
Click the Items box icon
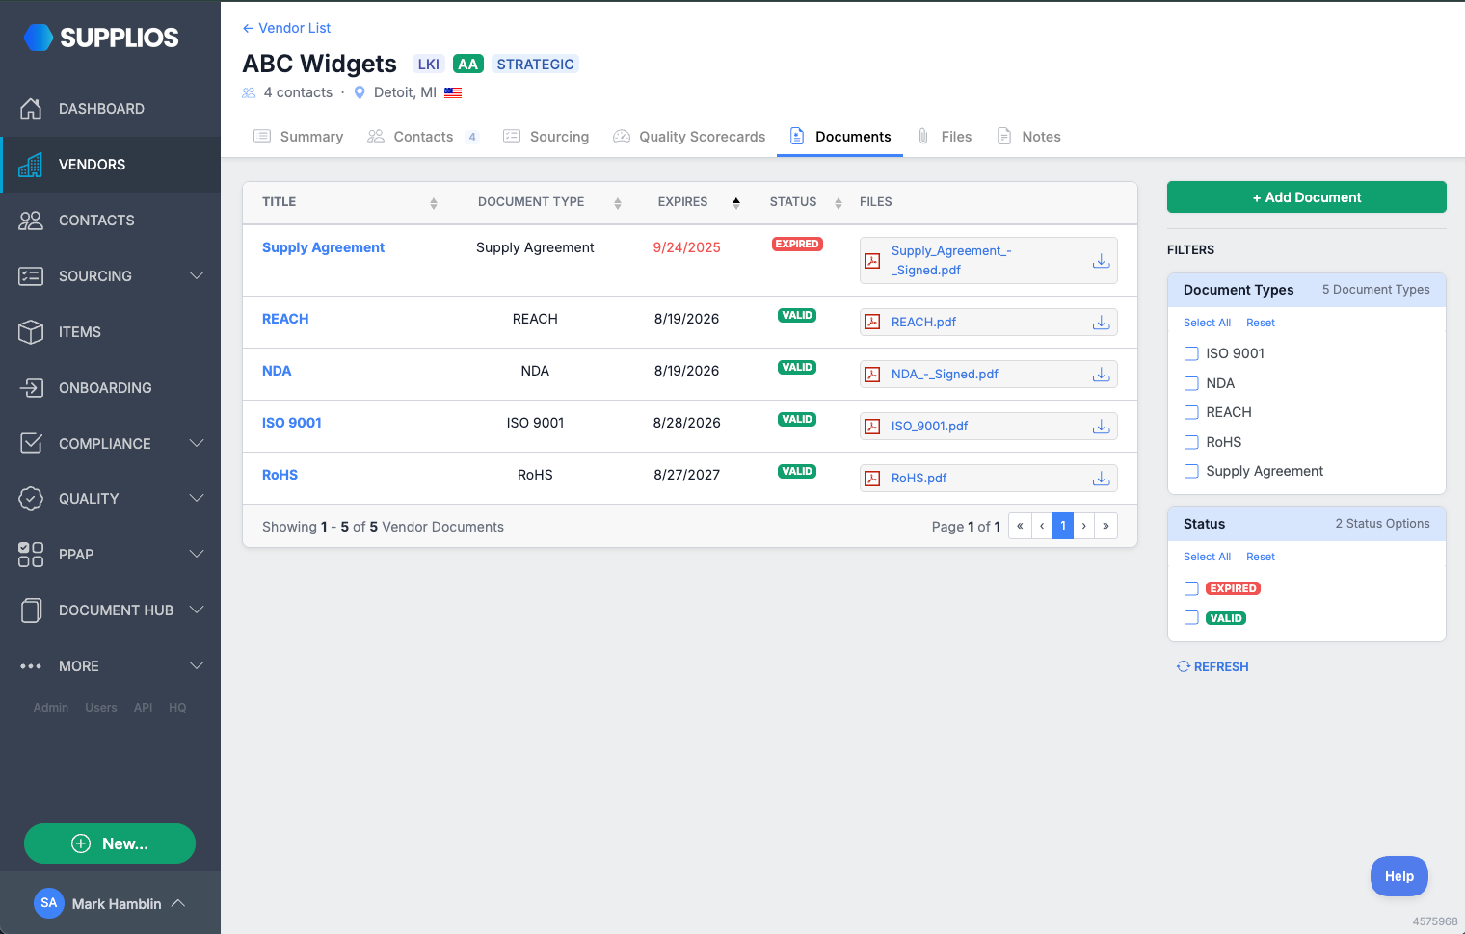click(x=31, y=332)
